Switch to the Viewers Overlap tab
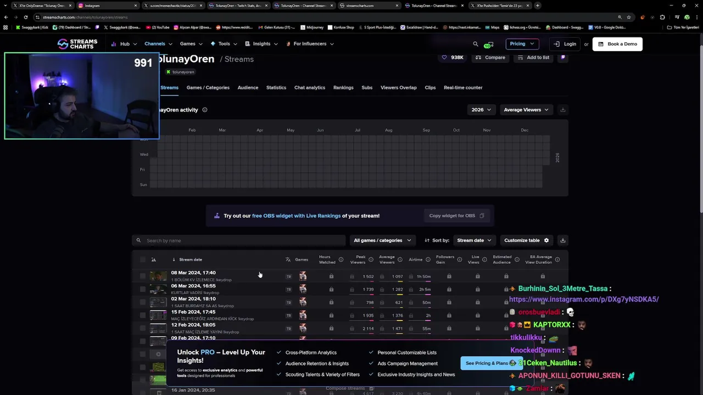The width and height of the screenshot is (703, 395). click(x=399, y=88)
